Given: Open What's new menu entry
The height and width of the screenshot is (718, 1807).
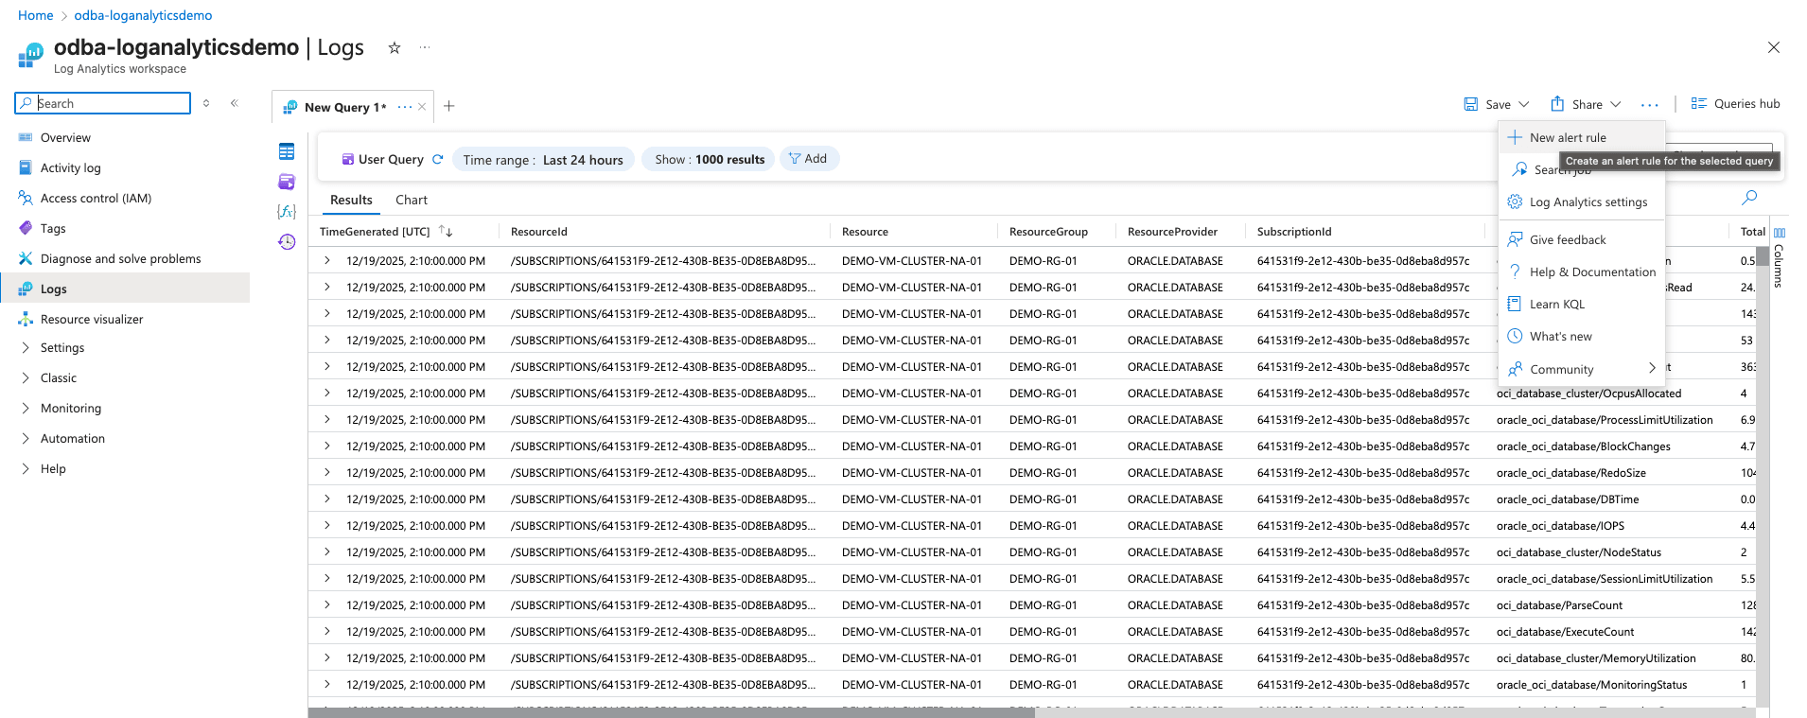Looking at the screenshot, I should tap(1581, 336).
